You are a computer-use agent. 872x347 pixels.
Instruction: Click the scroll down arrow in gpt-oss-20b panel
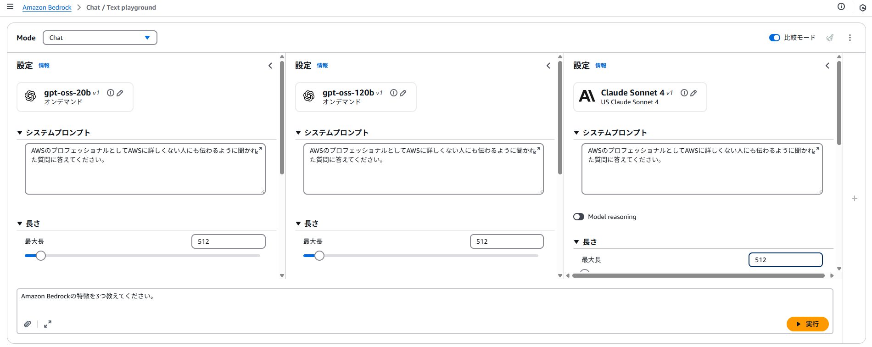[282, 276]
